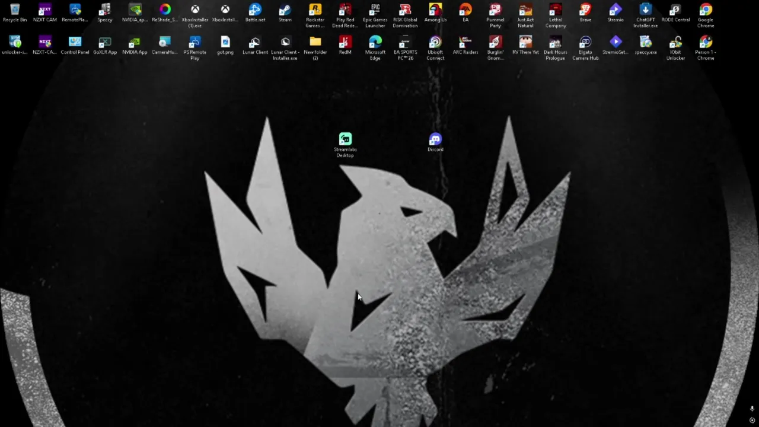Open Rockstar Games Launcher shortcut

pos(315,16)
